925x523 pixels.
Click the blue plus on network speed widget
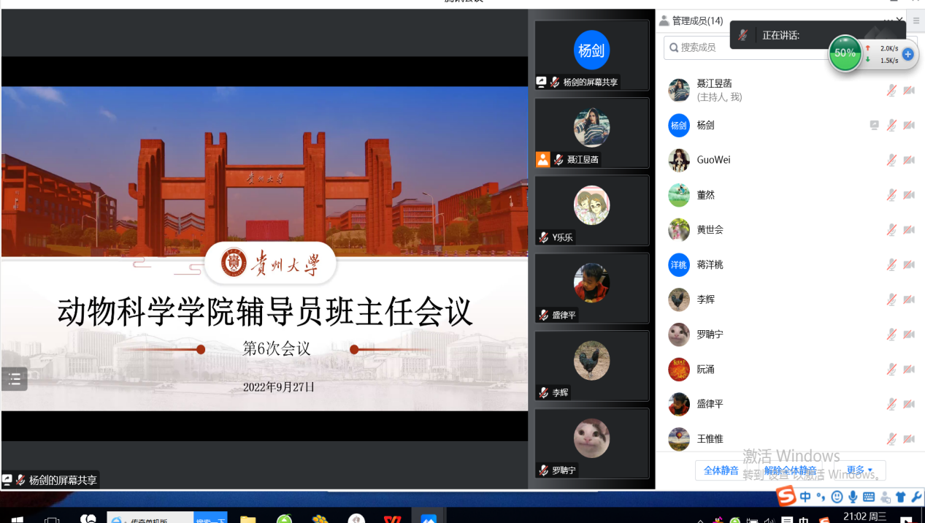(907, 54)
